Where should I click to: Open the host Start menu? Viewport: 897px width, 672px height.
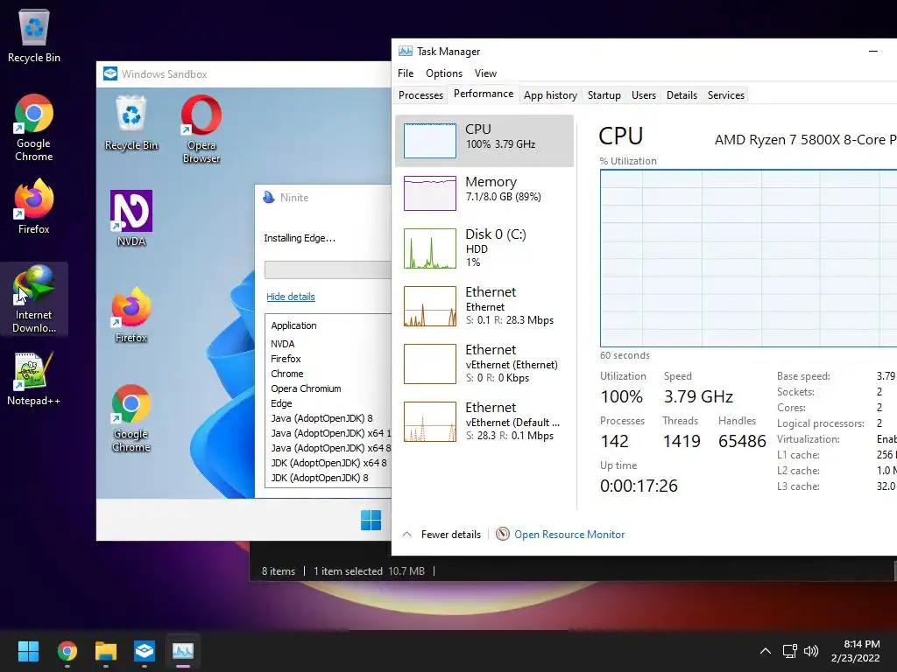click(x=28, y=651)
